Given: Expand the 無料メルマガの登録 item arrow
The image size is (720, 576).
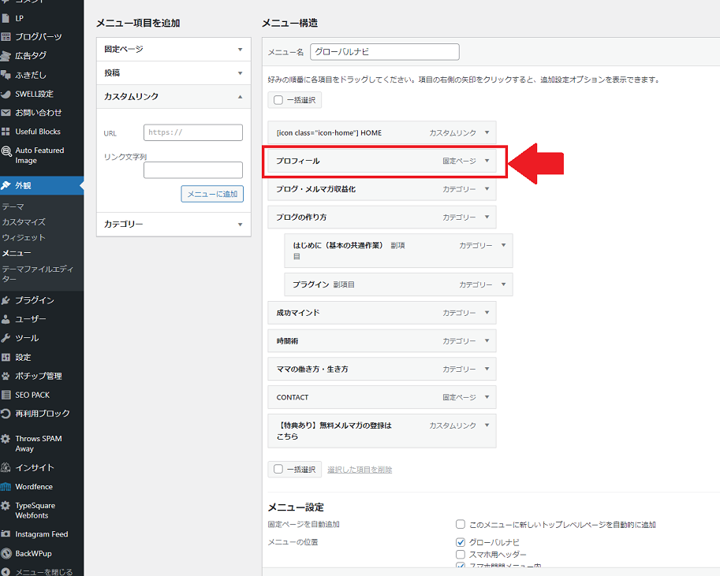Looking at the screenshot, I should 487,425.
